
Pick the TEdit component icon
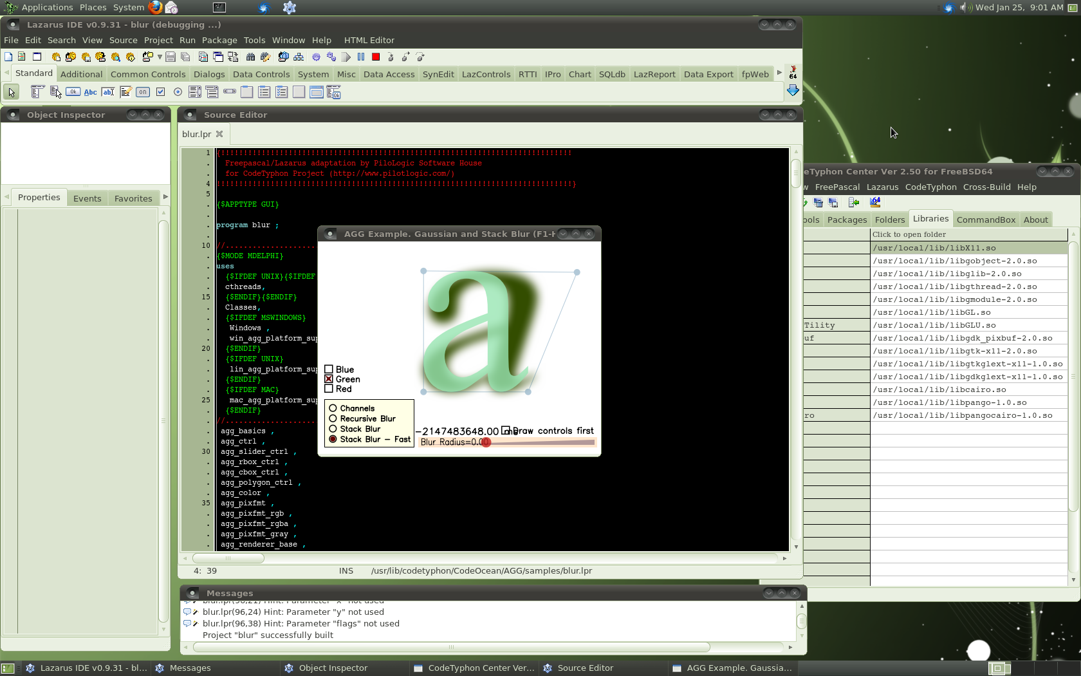tap(108, 92)
